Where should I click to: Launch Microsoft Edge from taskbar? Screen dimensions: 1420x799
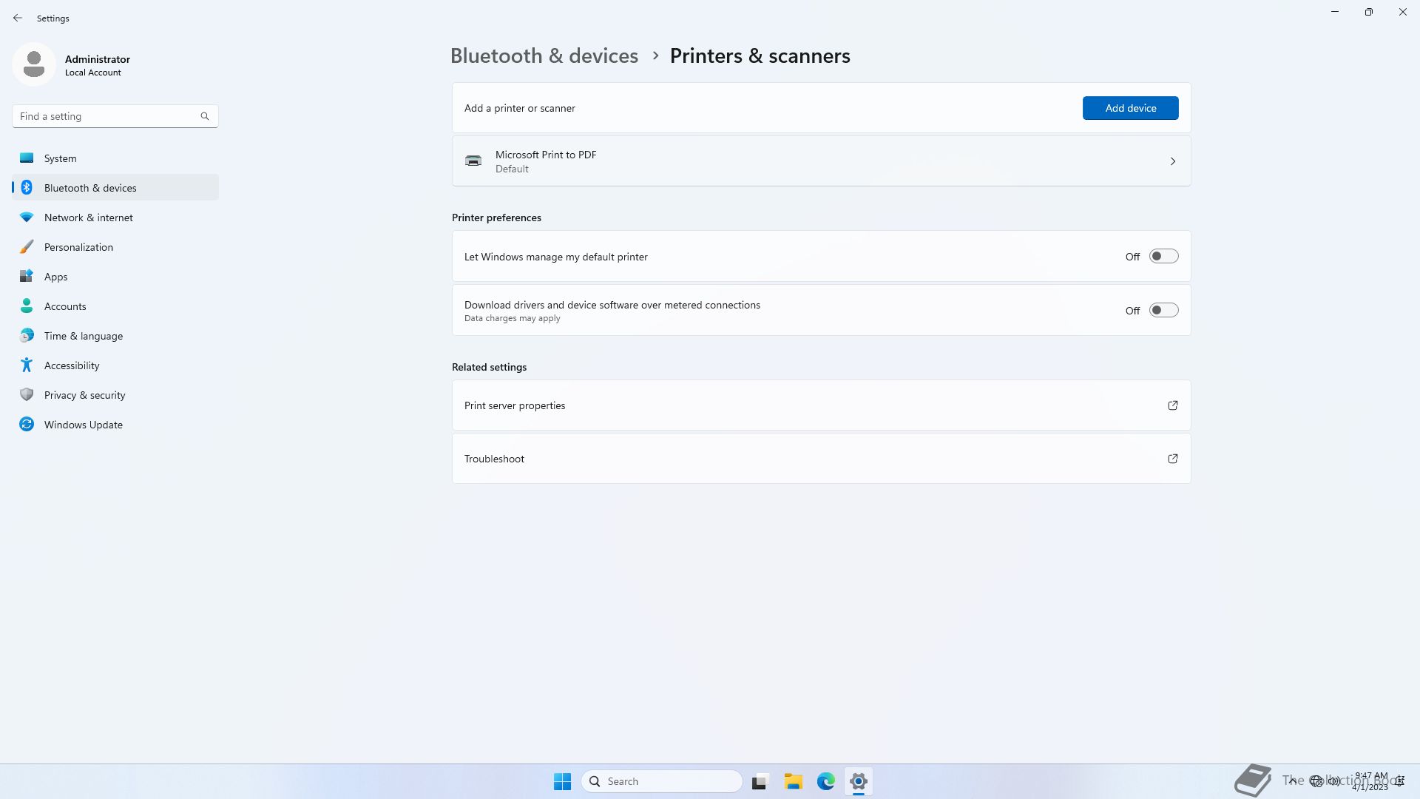point(825,781)
